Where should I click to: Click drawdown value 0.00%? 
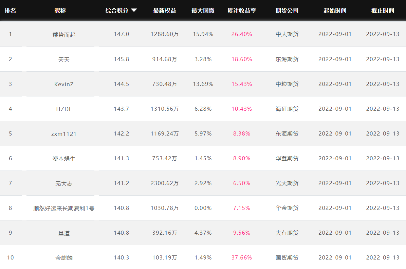pyautogui.click(x=203, y=208)
